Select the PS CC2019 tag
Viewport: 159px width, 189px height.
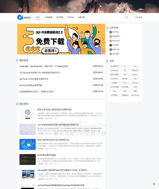135,95
